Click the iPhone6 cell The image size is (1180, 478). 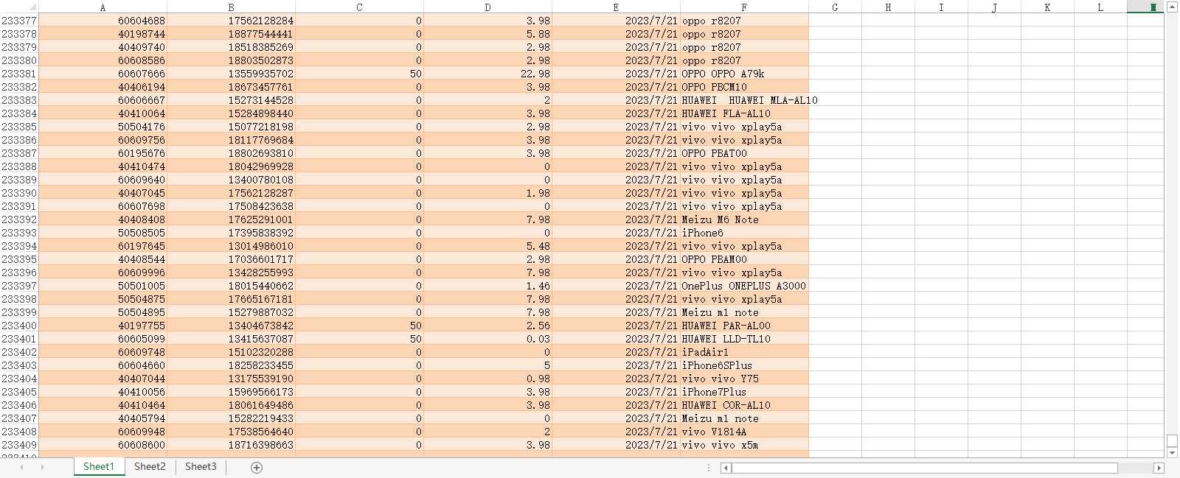pos(744,233)
